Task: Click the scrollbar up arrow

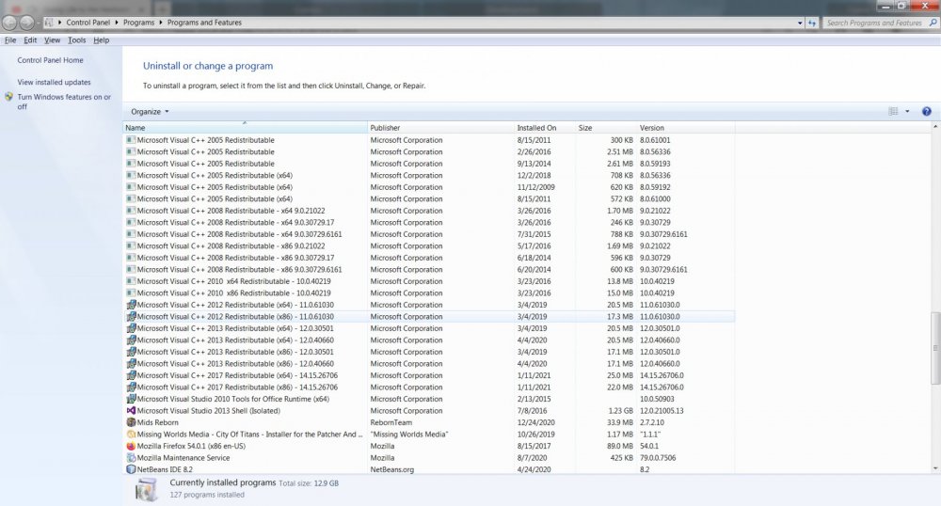Action: (x=935, y=127)
